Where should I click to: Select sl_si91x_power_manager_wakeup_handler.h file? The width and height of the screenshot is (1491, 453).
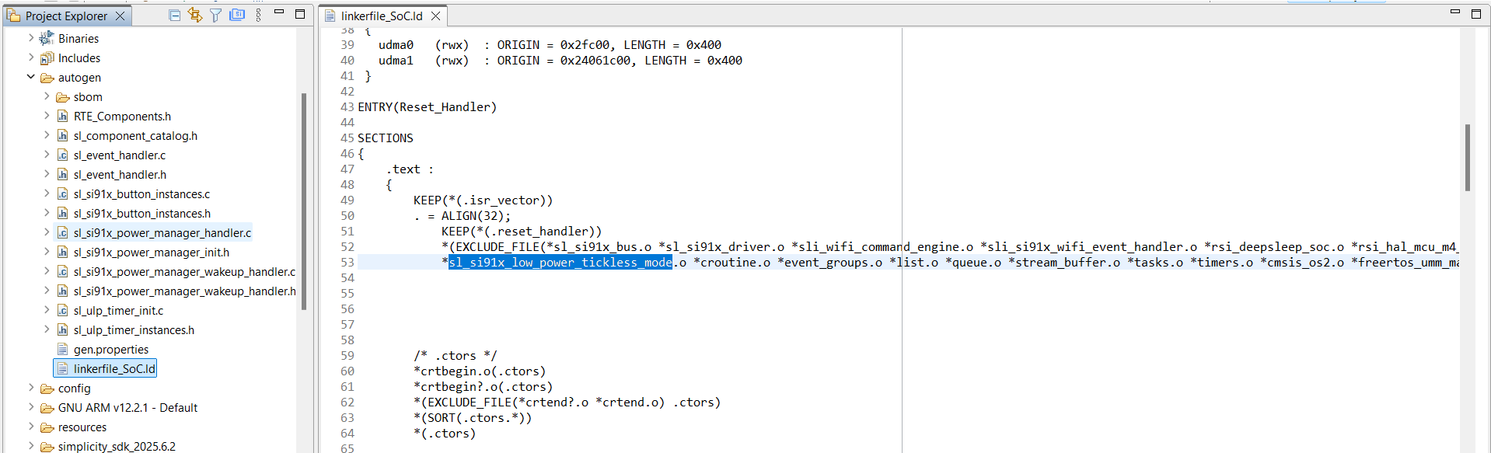(185, 291)
